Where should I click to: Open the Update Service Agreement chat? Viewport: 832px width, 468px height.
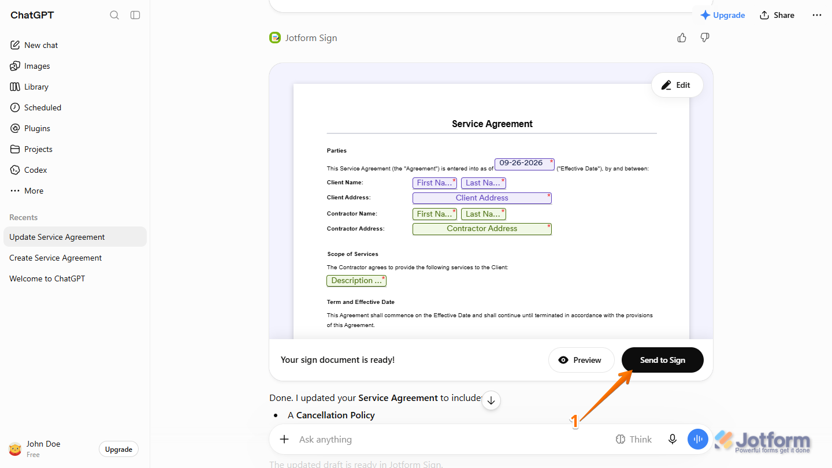click(75, 237)
